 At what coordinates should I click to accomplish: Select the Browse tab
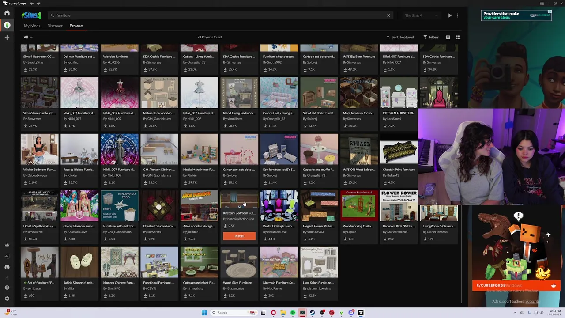click(x=76, y=26)
